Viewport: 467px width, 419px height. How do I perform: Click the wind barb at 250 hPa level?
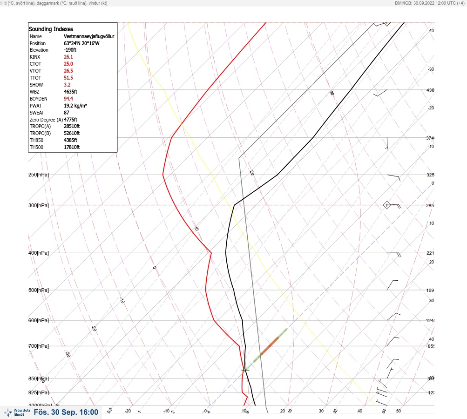[x=393, y=177]
